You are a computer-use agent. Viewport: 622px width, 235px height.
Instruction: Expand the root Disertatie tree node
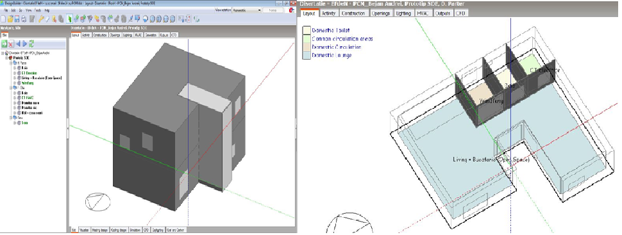click(3, 53)
